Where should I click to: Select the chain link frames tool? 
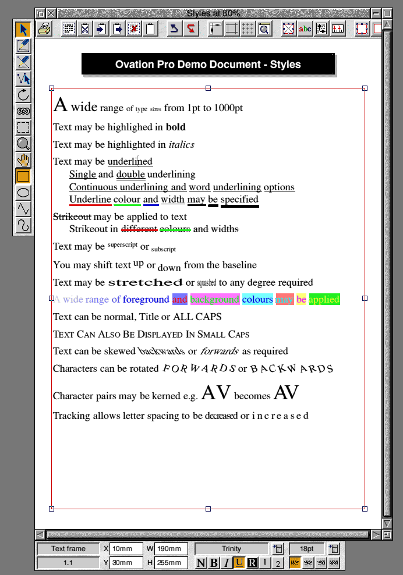[x=23, y=111]
